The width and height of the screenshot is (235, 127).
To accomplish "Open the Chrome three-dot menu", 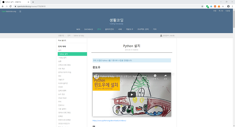I will click(232, 6).
